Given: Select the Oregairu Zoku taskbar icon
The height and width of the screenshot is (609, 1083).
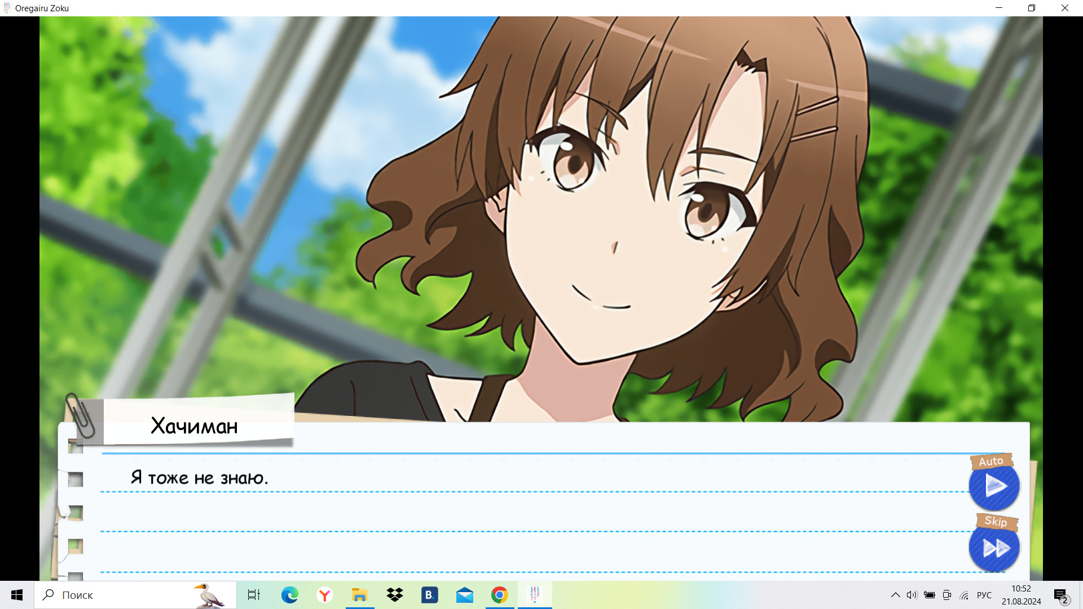Looking at the screenshot, I should coord(535,595).
